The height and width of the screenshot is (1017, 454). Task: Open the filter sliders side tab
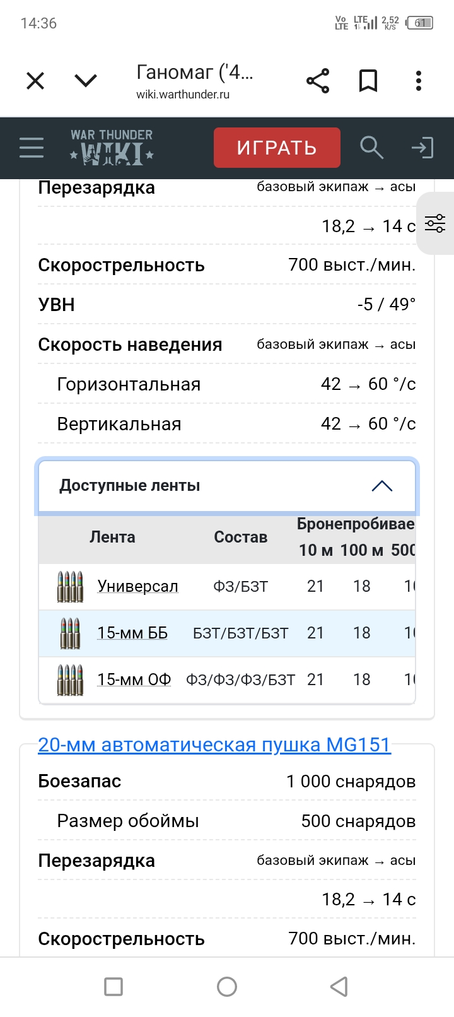coord(435,223)
